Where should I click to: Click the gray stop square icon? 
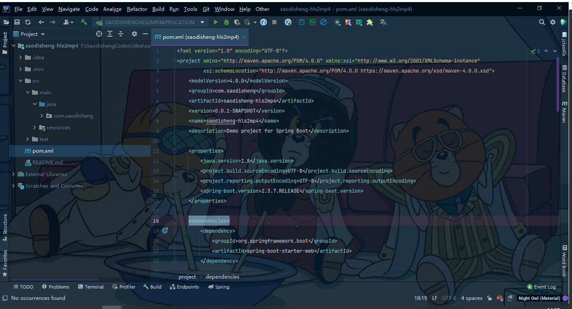click(274, 22)
